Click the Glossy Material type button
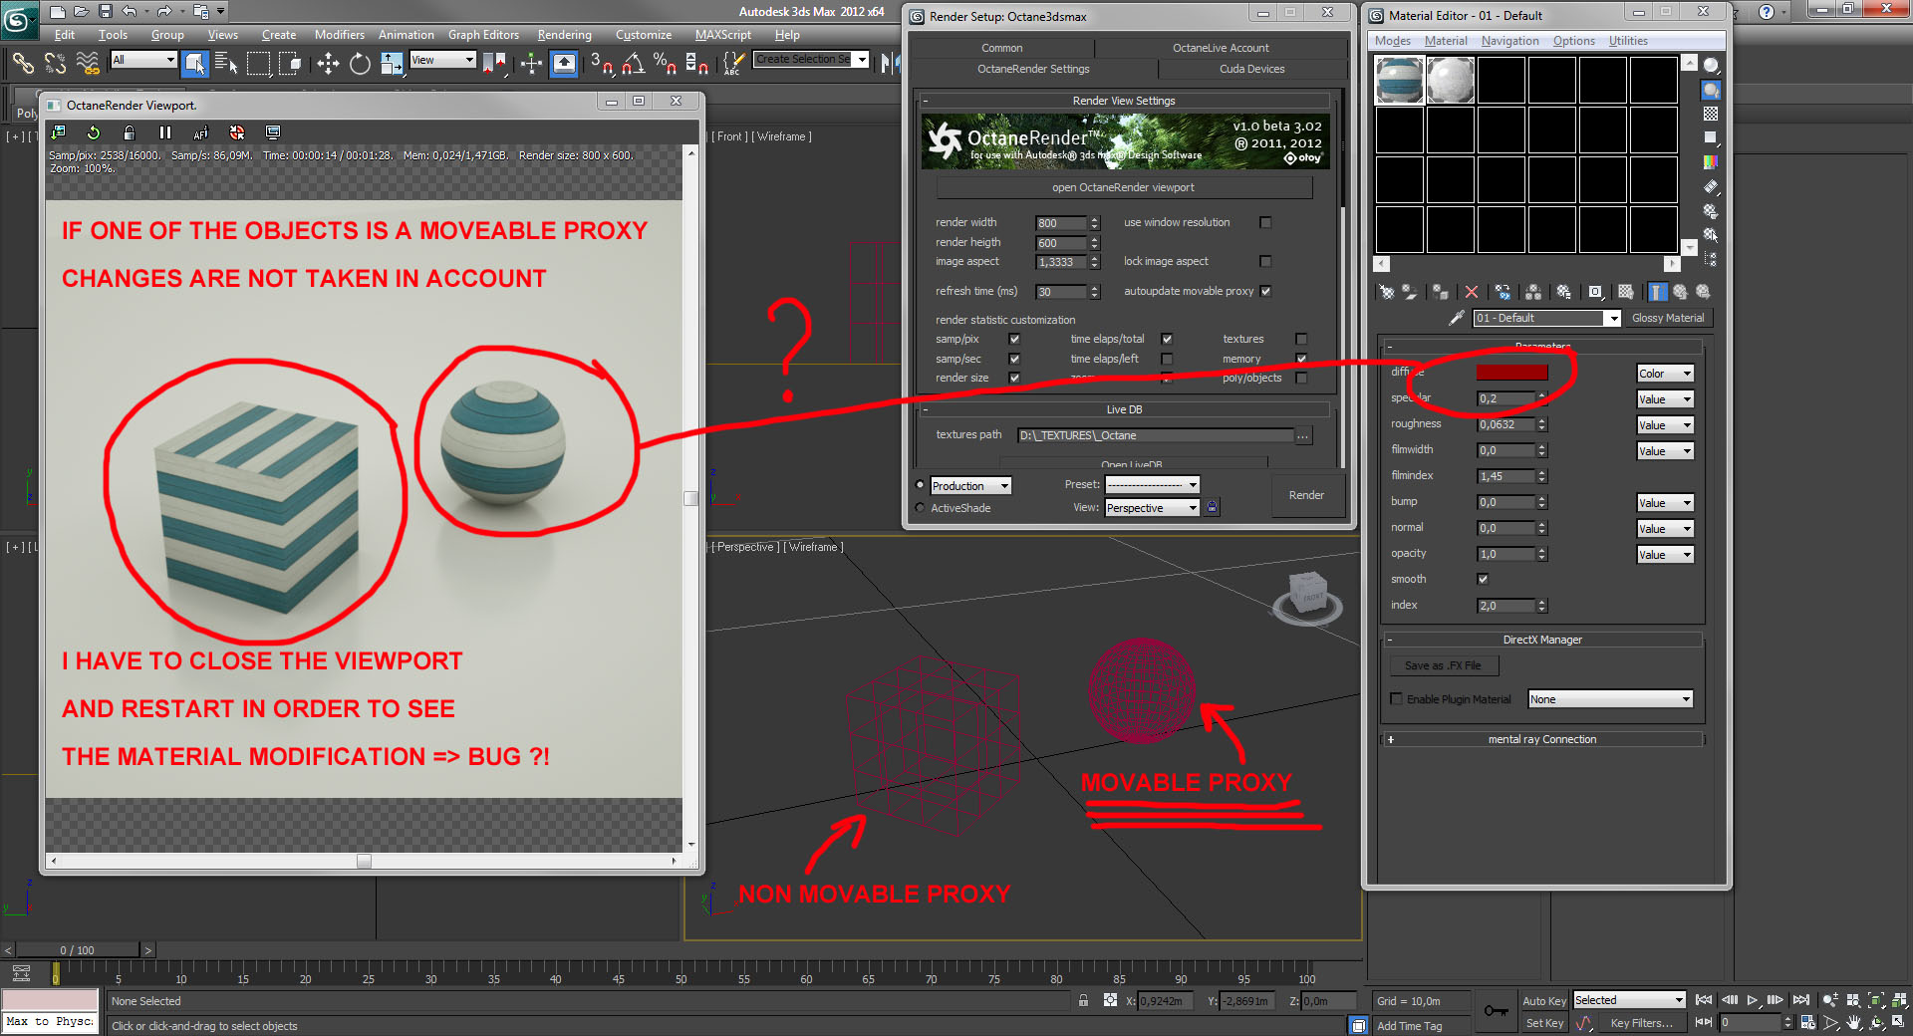The width and height of the screenshot is (1913, 1036). pyautogui.click(x=1668, y=318)
